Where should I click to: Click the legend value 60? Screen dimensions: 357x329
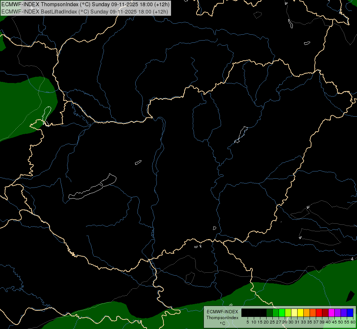click(x=353, y=322)
